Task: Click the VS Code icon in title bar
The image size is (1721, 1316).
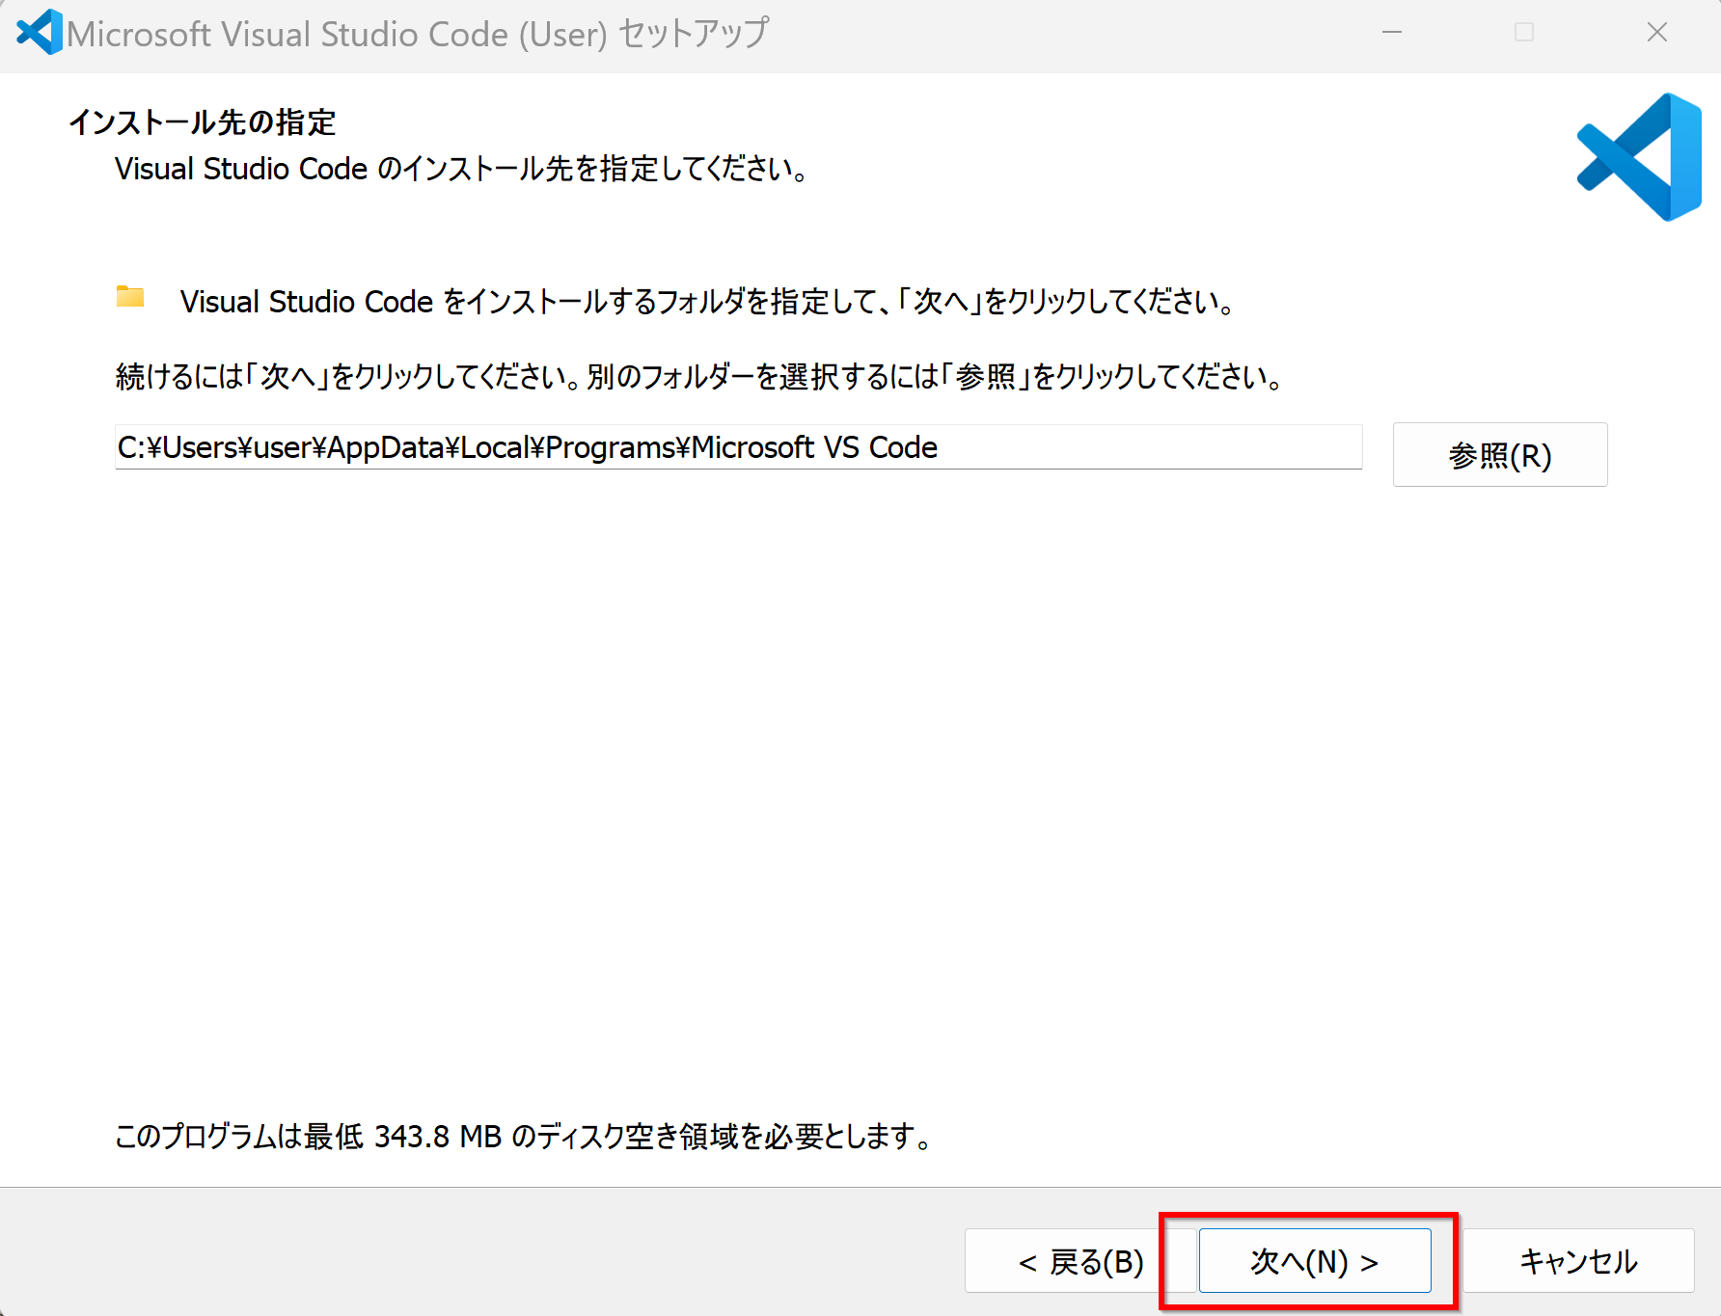Action: point(40,33)
